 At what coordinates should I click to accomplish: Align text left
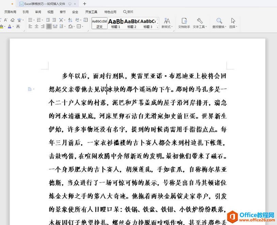point(30,26)
